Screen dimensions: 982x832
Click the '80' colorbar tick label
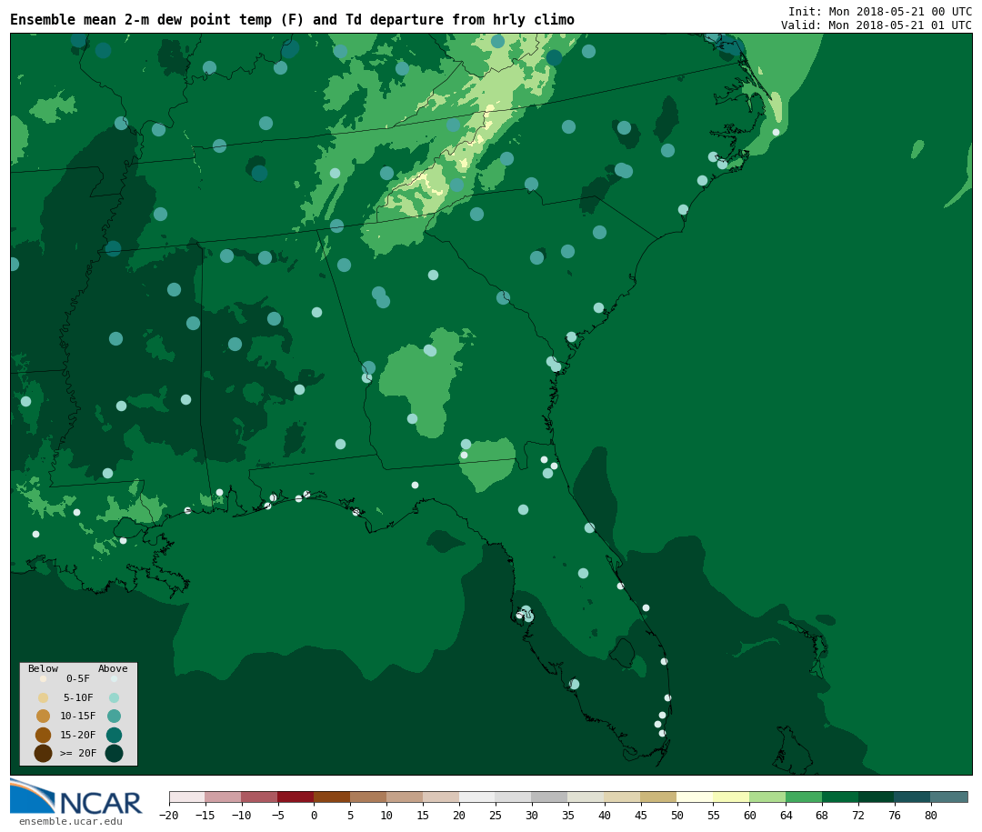click(x=931, y=815)
